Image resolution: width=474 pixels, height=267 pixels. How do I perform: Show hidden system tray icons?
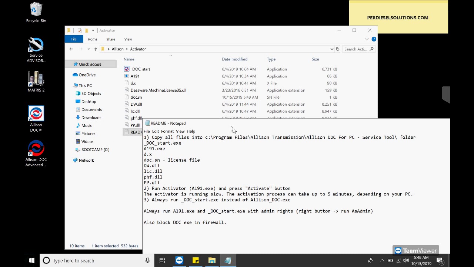[382, 261]
